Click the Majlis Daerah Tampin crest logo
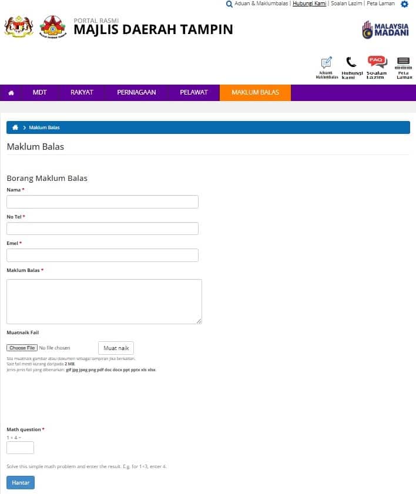The width and height of the screenshot is (416, 494). [53, 27]
